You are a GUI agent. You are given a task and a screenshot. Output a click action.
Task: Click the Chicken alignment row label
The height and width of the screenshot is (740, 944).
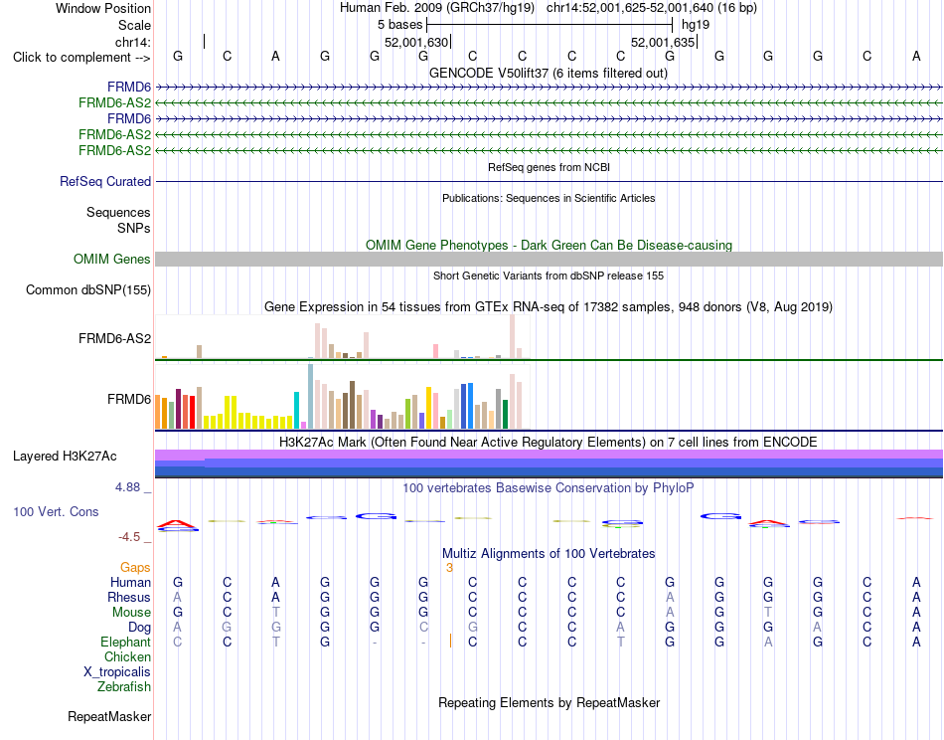click(127, 656)
